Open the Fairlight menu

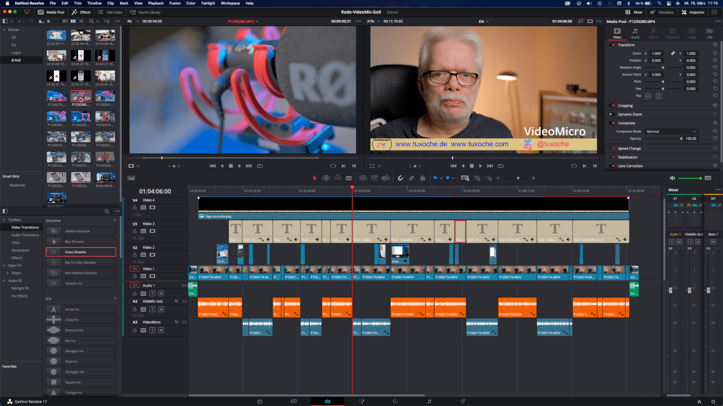[x=208, y=3]
